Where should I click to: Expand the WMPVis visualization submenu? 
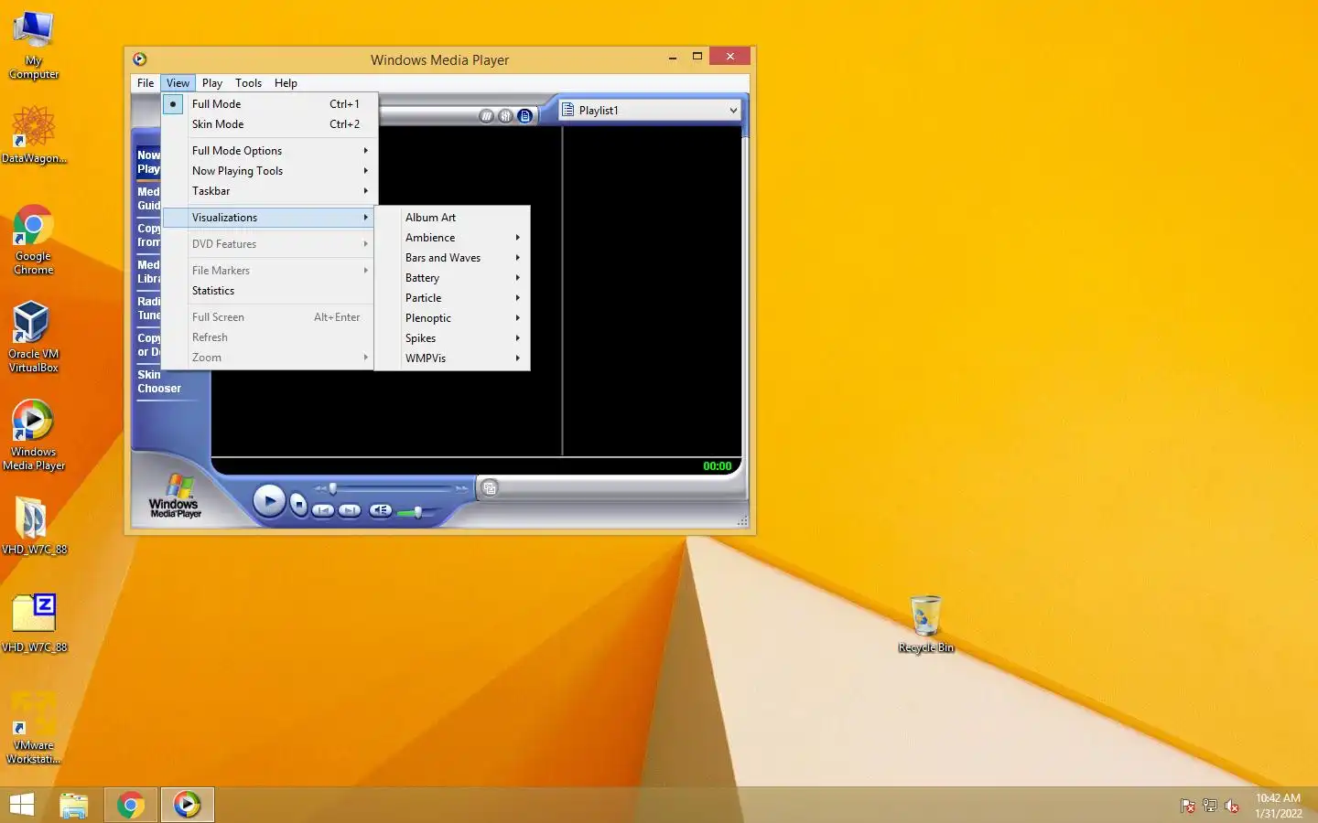pos(453,358)
